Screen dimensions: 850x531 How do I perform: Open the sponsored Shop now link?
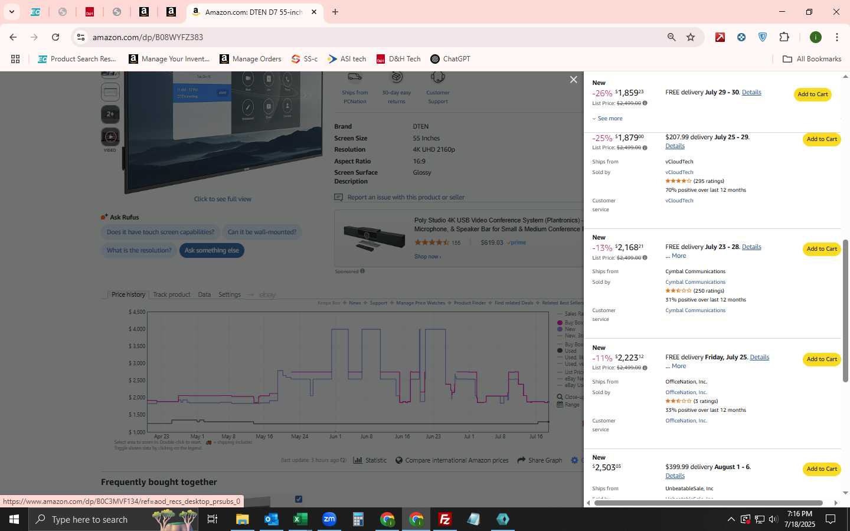point(427,257)
